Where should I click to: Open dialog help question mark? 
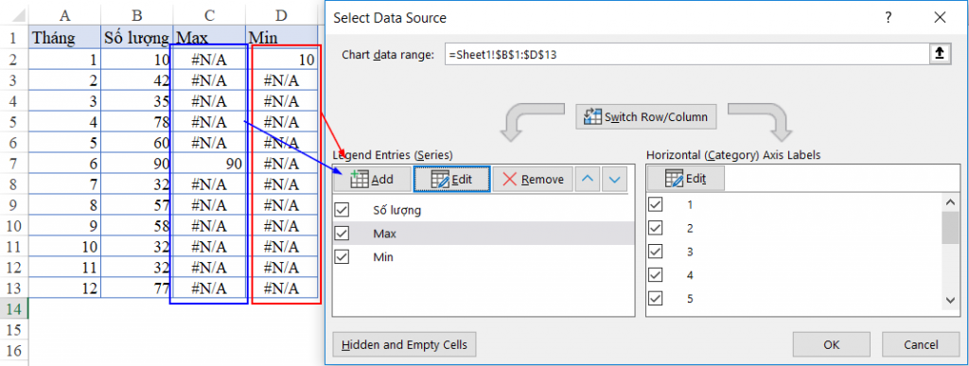pos(888,18)
